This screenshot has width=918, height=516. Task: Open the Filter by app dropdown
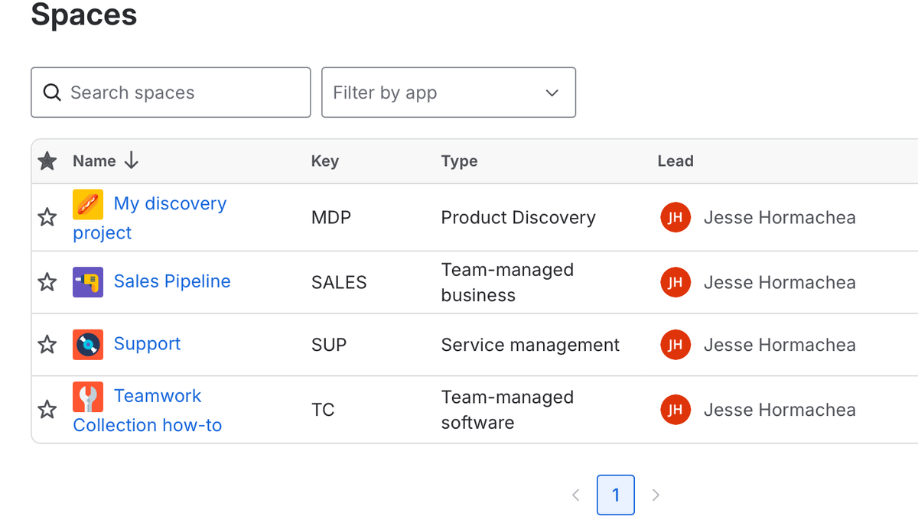(448, 92)
